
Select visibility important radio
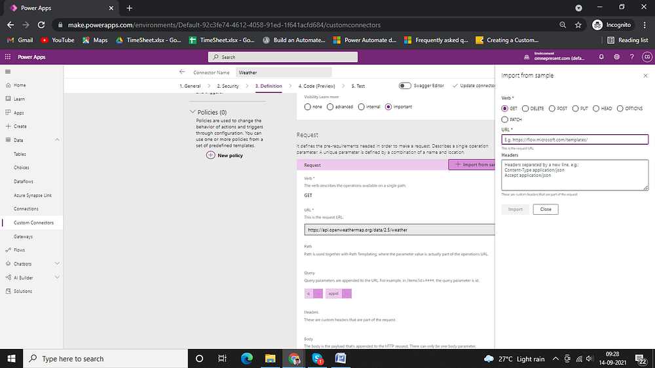click(388, 107)
